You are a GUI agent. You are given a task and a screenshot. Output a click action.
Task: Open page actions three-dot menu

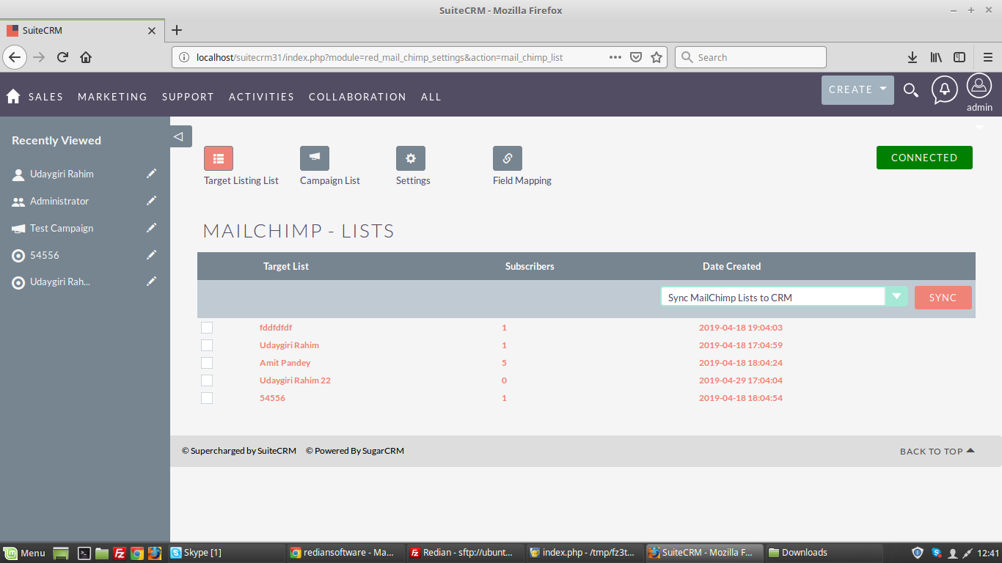[615, 57]
